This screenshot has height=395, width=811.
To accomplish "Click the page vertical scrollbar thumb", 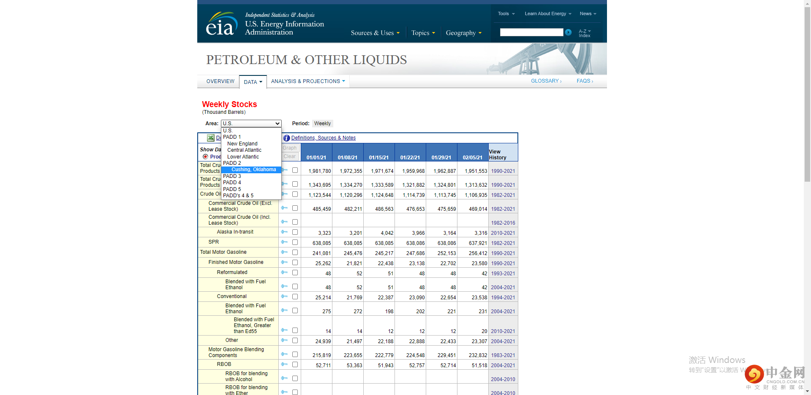I will click(807, 93).
